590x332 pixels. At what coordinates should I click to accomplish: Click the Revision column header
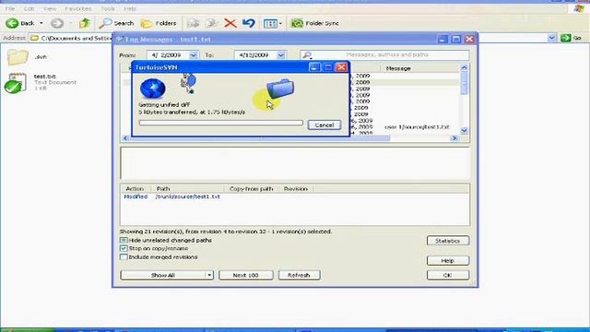coord(296,188)
